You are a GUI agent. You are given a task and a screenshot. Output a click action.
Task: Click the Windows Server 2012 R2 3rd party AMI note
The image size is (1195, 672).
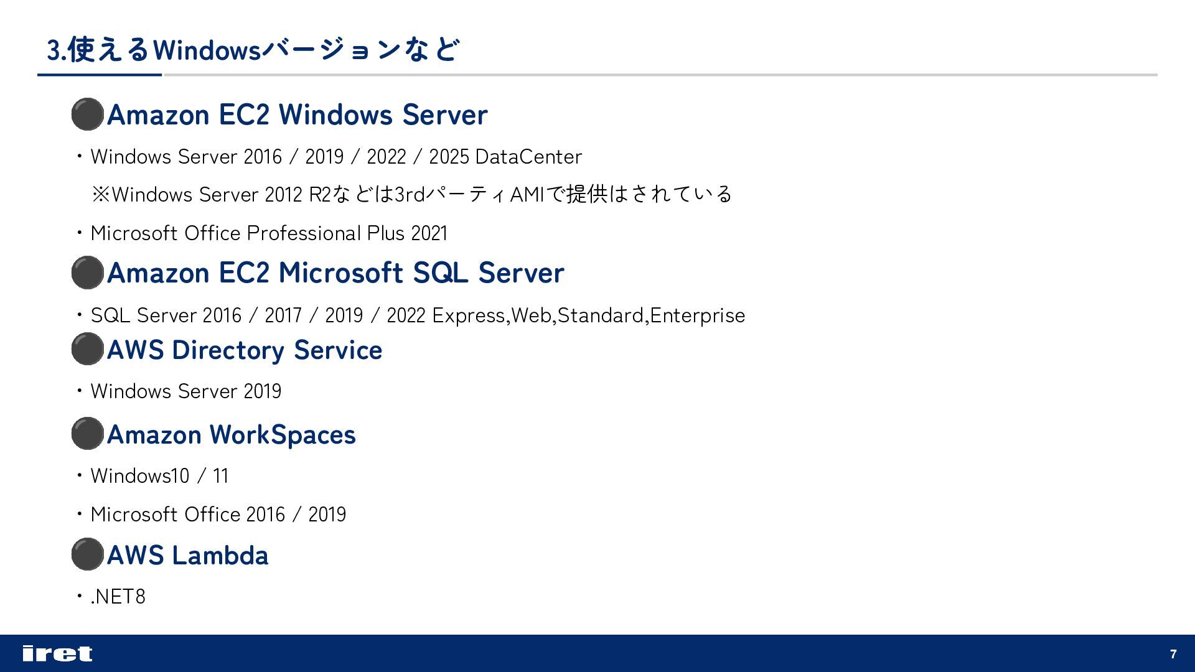pyautogui.click(x=411, y=195)
